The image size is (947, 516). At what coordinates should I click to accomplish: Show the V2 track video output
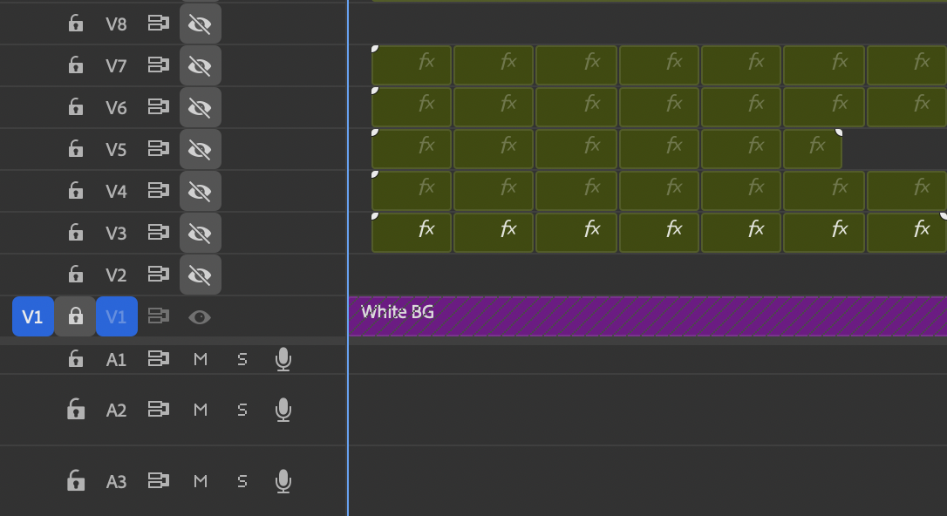tap(200, 275)
